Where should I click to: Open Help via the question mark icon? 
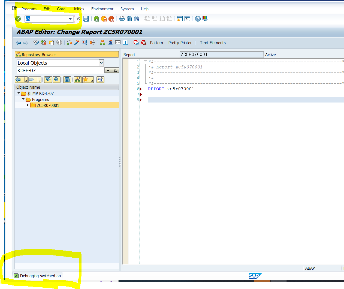point(198,19)
